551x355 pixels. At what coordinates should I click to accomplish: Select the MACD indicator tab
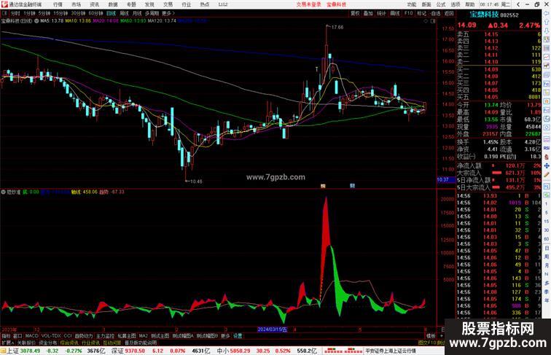[31, 336]
